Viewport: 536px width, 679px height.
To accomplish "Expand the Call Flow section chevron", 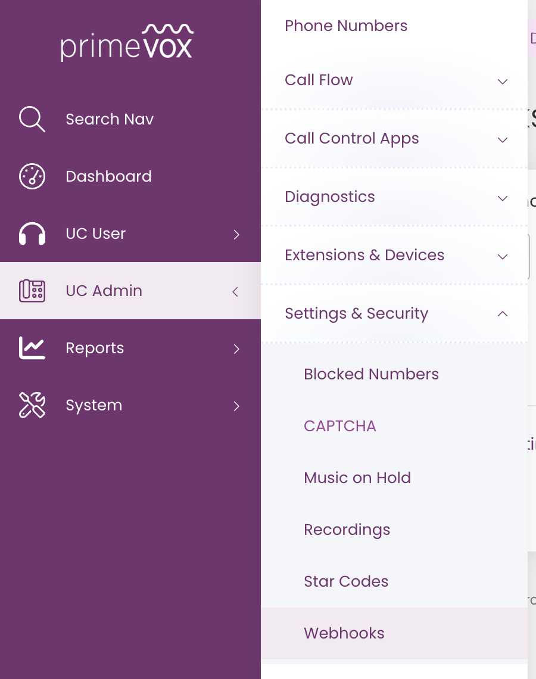I will (503, 82).
